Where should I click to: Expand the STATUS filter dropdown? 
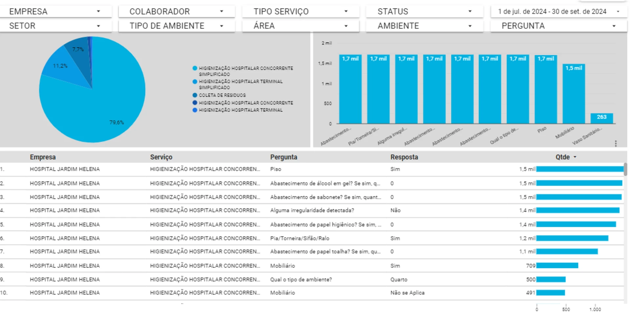[424, 11]
